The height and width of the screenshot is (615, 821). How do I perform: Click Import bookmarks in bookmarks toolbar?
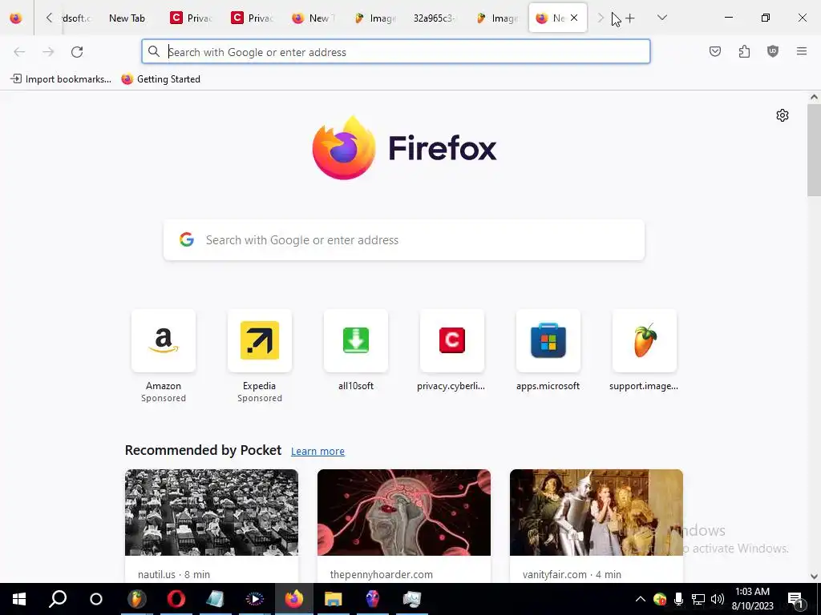(x=61, y=79)
